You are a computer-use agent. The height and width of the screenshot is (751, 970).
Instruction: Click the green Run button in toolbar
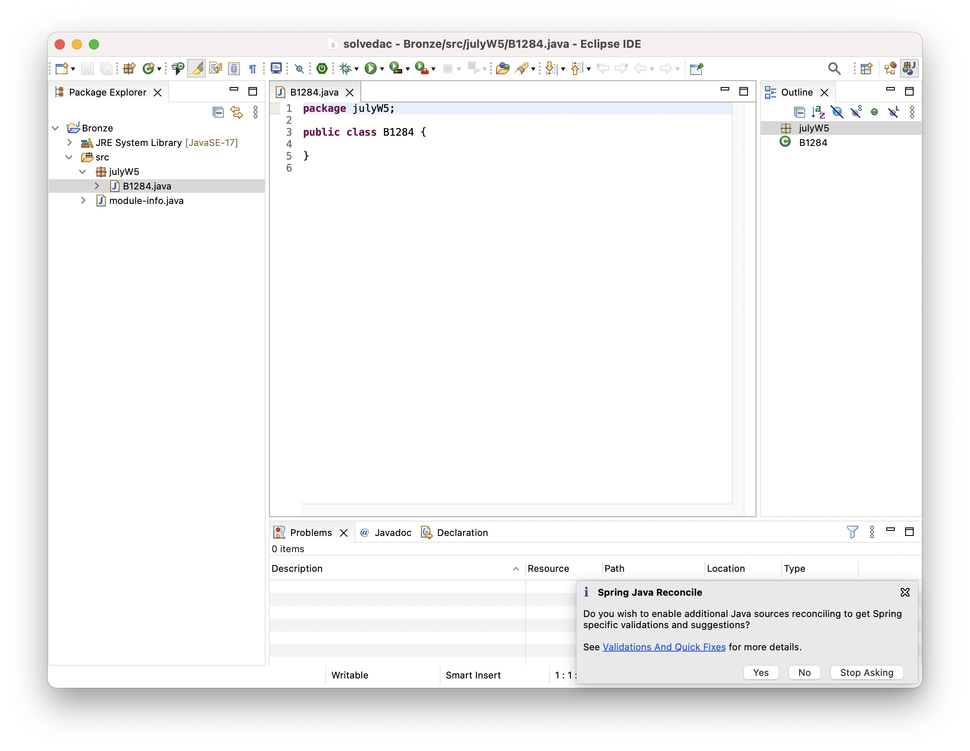coord(370,68)
